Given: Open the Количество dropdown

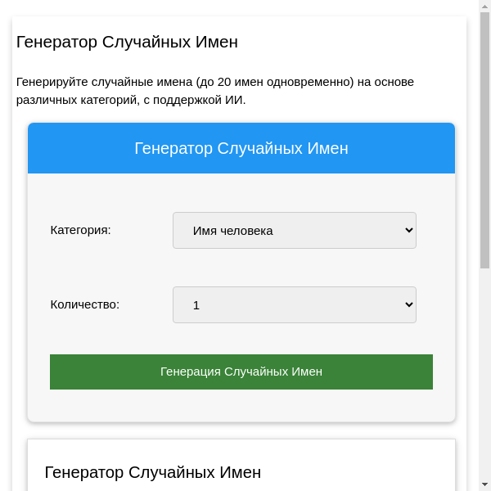Looking at the screenshot, I should click(294, 304).
